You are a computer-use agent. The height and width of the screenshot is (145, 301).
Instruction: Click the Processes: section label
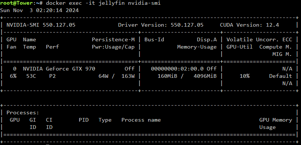click(23, 113)
